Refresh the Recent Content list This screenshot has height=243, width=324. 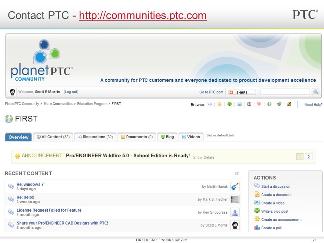point(237,173)
